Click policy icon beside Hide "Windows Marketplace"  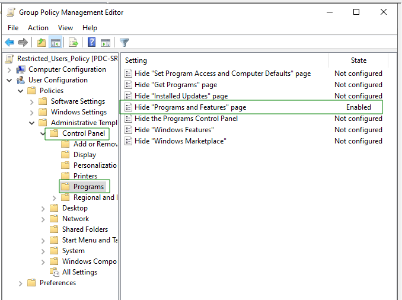[x=128, y=141]
